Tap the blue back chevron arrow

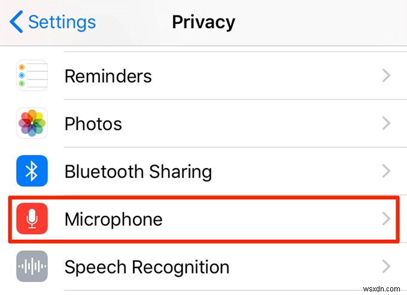[x=16, y=22]
